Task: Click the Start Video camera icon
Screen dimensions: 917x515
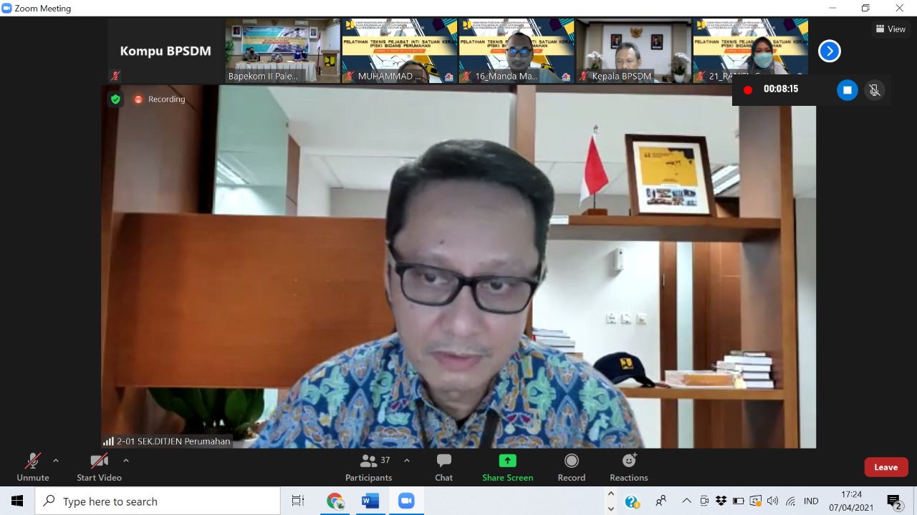Action: coord(99,461)
